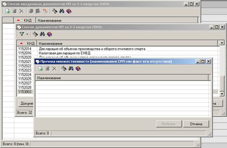Screen dimensions: 227x148
Task: Open the help book in the Список документов НП window
Action: [x=50, y=34]
